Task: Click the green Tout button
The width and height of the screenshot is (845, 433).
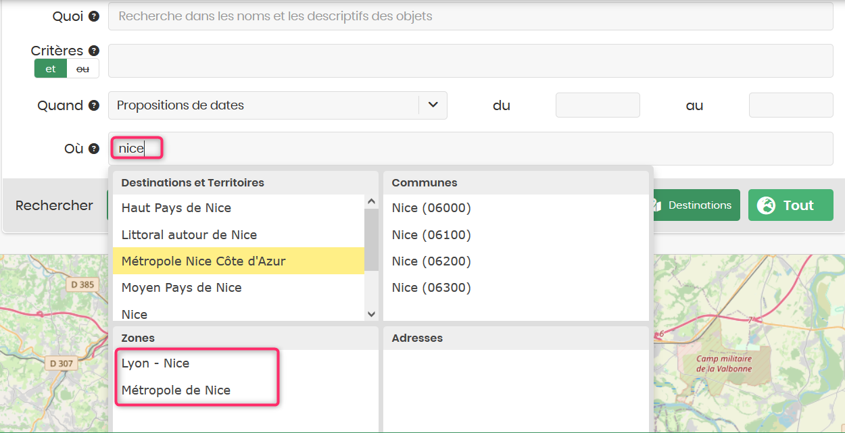Action: (x=791, y=205)
